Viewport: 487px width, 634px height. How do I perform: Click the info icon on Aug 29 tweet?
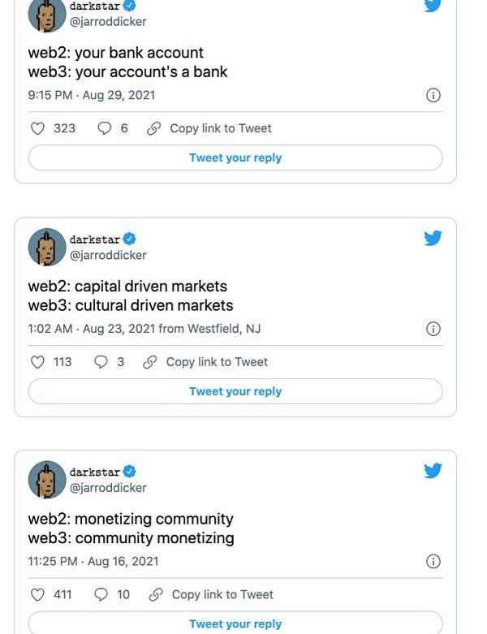click(x=433, y=96)
